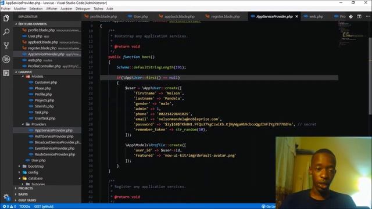This screenshot has width=372, height=209.
Task: Open the Aide menu
Action: [x=110, y=9]
